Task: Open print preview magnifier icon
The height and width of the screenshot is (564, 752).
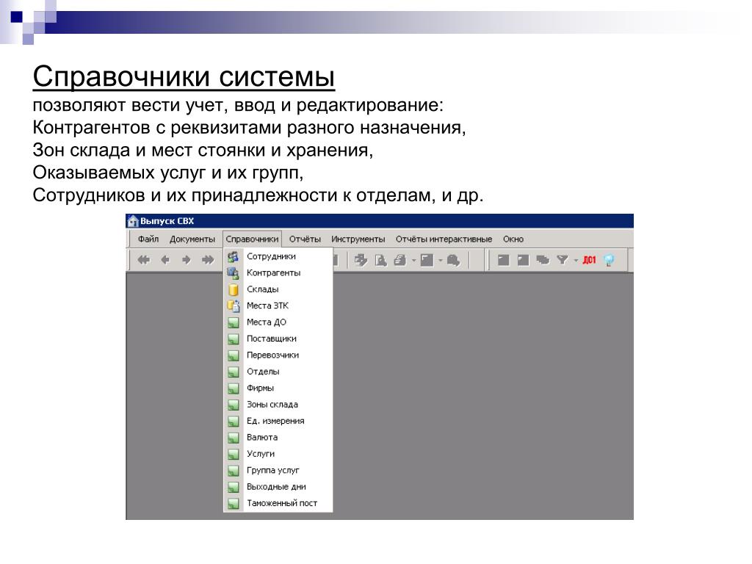Action: pos(381,261)
